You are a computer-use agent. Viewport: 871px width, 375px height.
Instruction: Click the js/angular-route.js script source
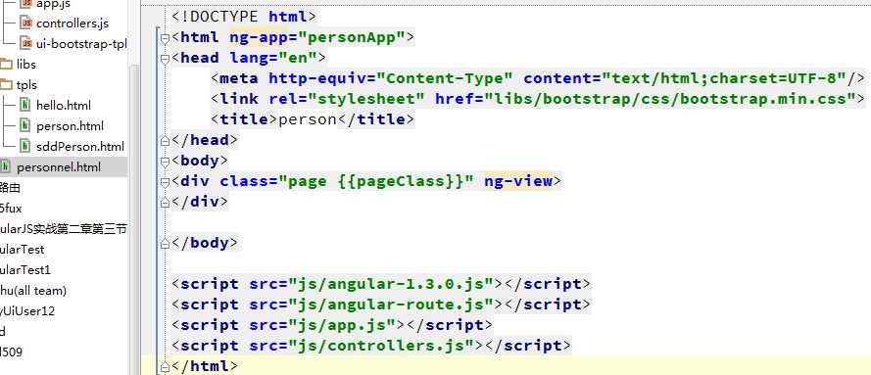pos(391,304)
